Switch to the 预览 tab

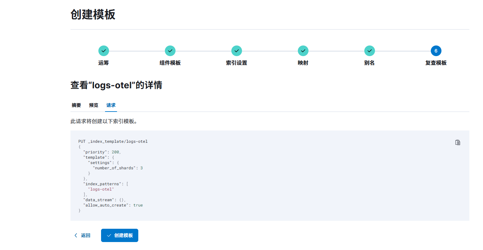pos(94,105)
